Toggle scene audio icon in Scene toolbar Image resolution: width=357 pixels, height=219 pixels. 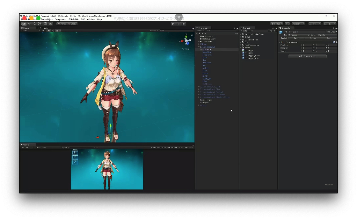[53, 30]
